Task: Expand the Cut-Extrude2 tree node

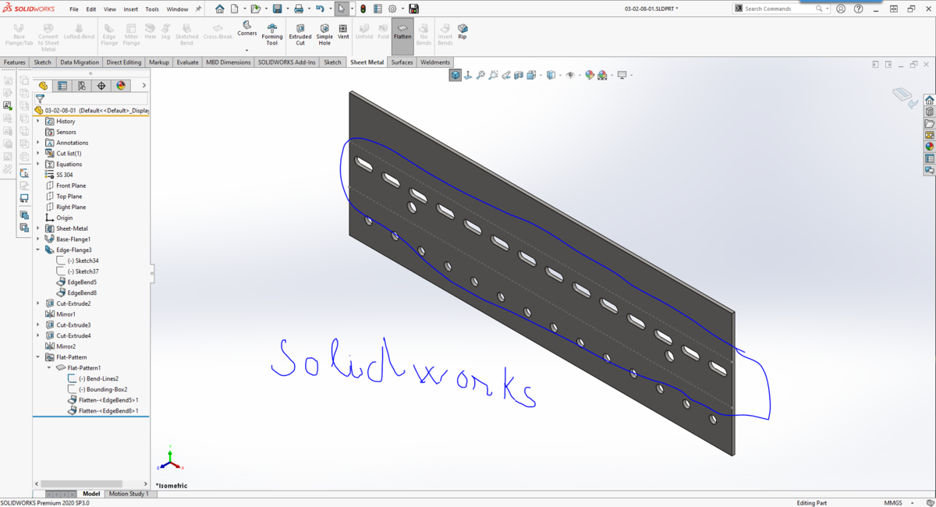Action: [x=38, y=303]
